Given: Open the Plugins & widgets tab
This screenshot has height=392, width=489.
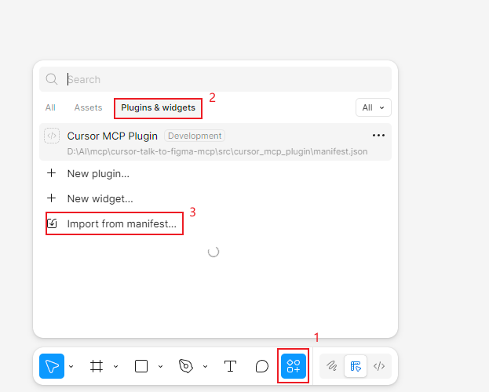Looking at the screenshot, I should (158, 107).
